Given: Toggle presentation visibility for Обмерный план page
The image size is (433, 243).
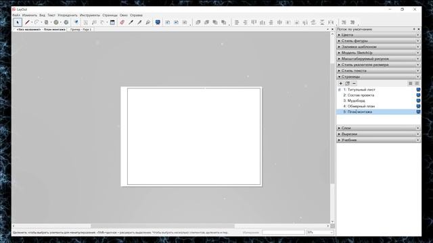Looking at the screenshot, I should [418, 107].
